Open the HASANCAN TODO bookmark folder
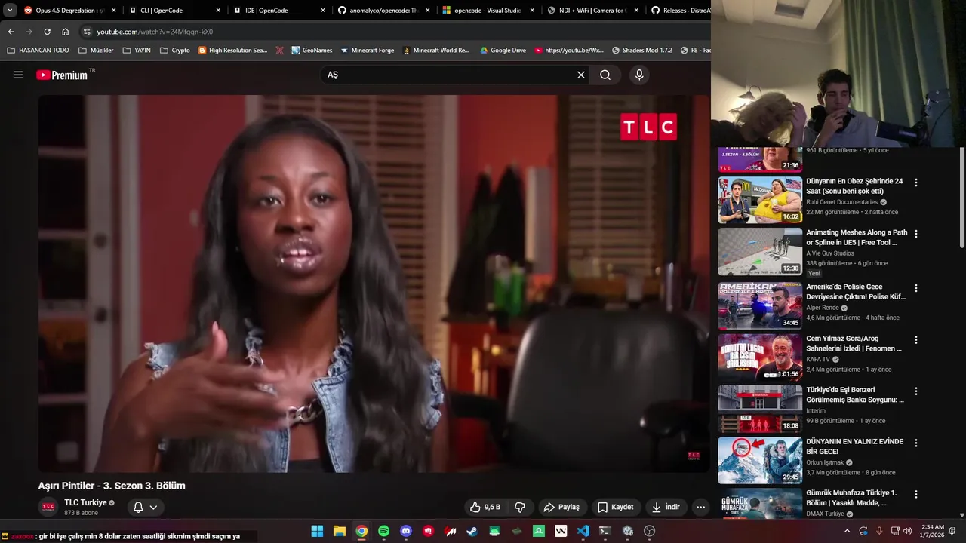Screen dimensions: 966x543 click(x=38, y=51)
